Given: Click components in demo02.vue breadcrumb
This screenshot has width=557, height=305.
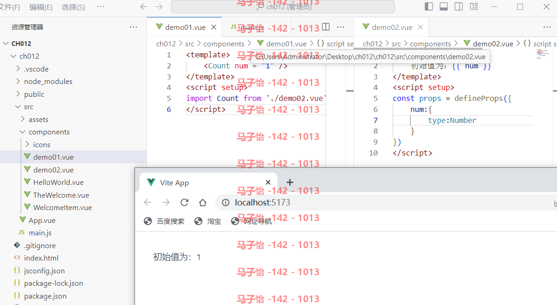Looking at the screenshot, I should [430, 44].
